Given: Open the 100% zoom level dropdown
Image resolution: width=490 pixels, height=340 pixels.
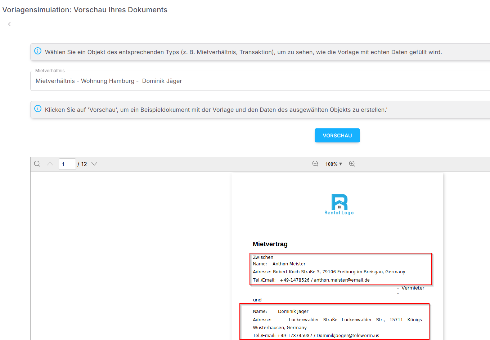Looking at the screenshot, I should 334,164.
